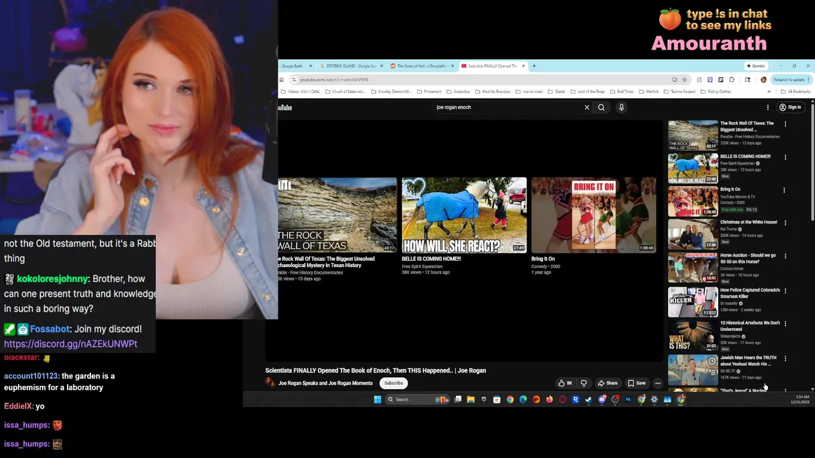The image size is (815, 458).
Task: Open the End Times bookmark folder
Action: coord(621,92)
